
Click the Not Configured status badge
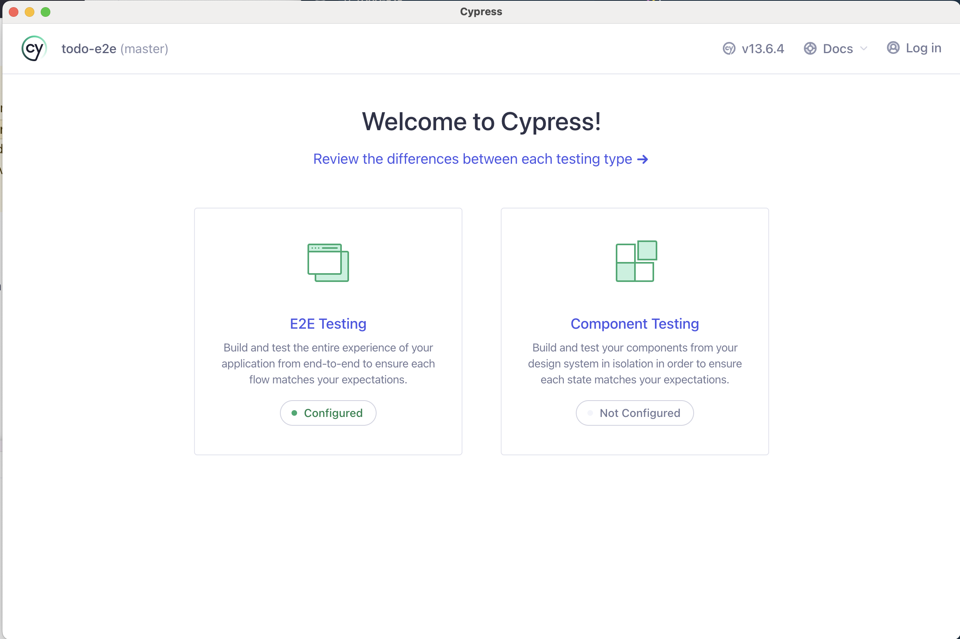click(x=635, y=413)
